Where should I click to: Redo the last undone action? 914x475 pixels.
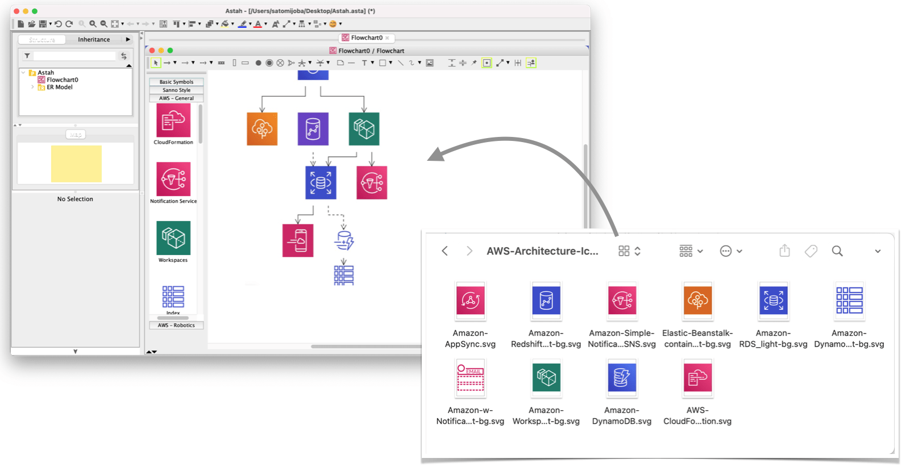click(69, 24)
